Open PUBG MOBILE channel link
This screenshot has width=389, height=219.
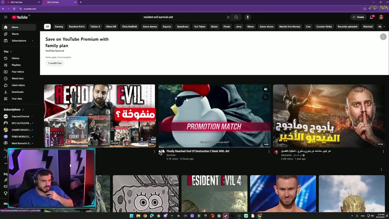click(19, 137)
